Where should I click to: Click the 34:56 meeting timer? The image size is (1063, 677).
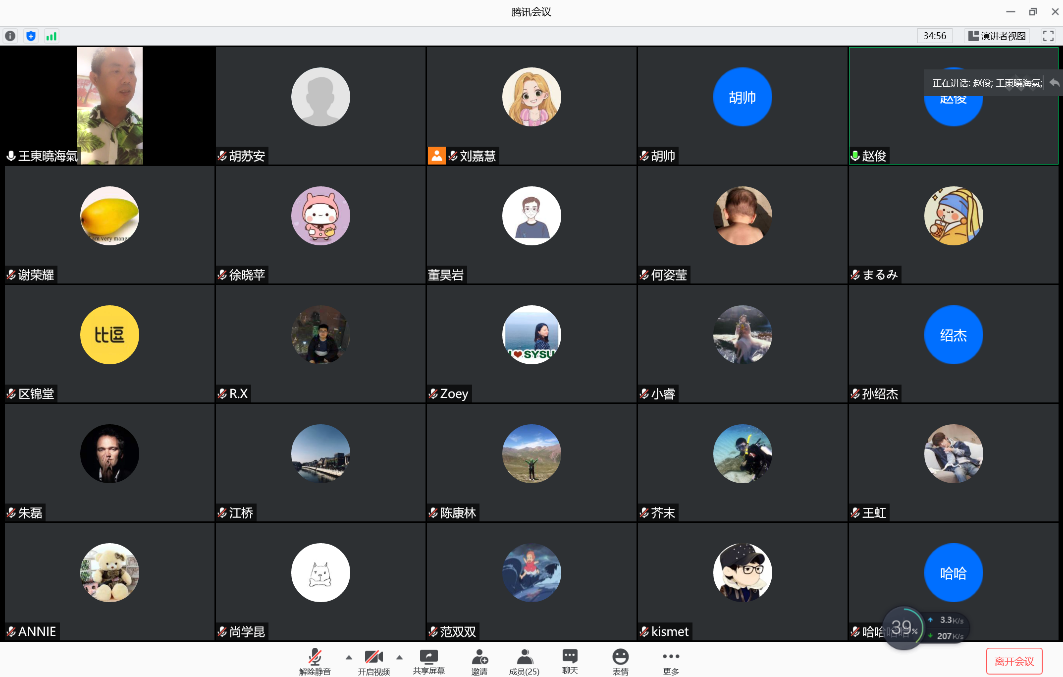point(934,36)
